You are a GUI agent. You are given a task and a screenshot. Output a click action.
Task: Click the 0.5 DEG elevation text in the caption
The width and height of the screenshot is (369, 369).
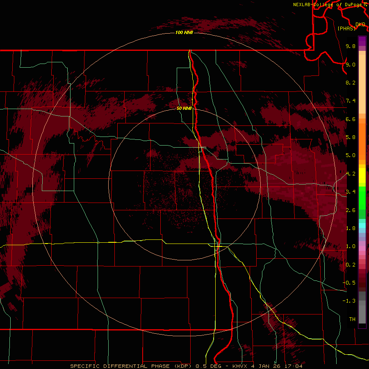(x=208, y=366)
